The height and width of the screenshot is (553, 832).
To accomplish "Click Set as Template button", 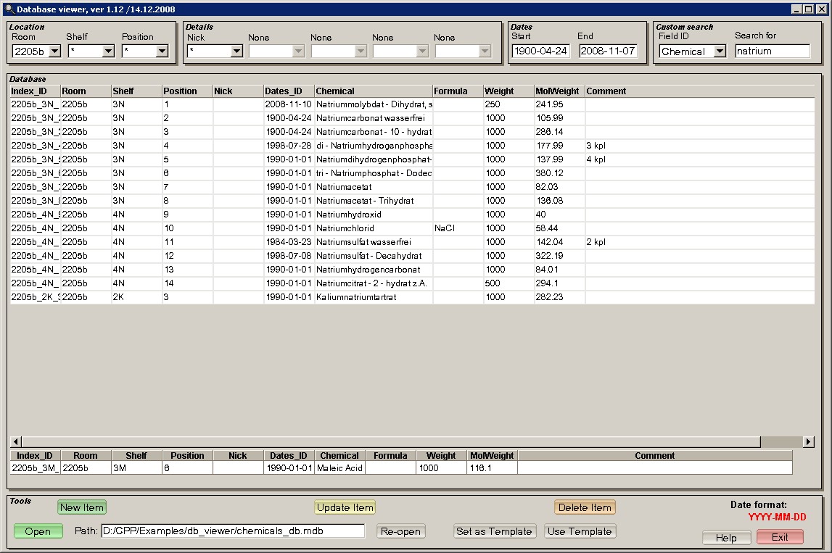I will [x=494, y=531].
